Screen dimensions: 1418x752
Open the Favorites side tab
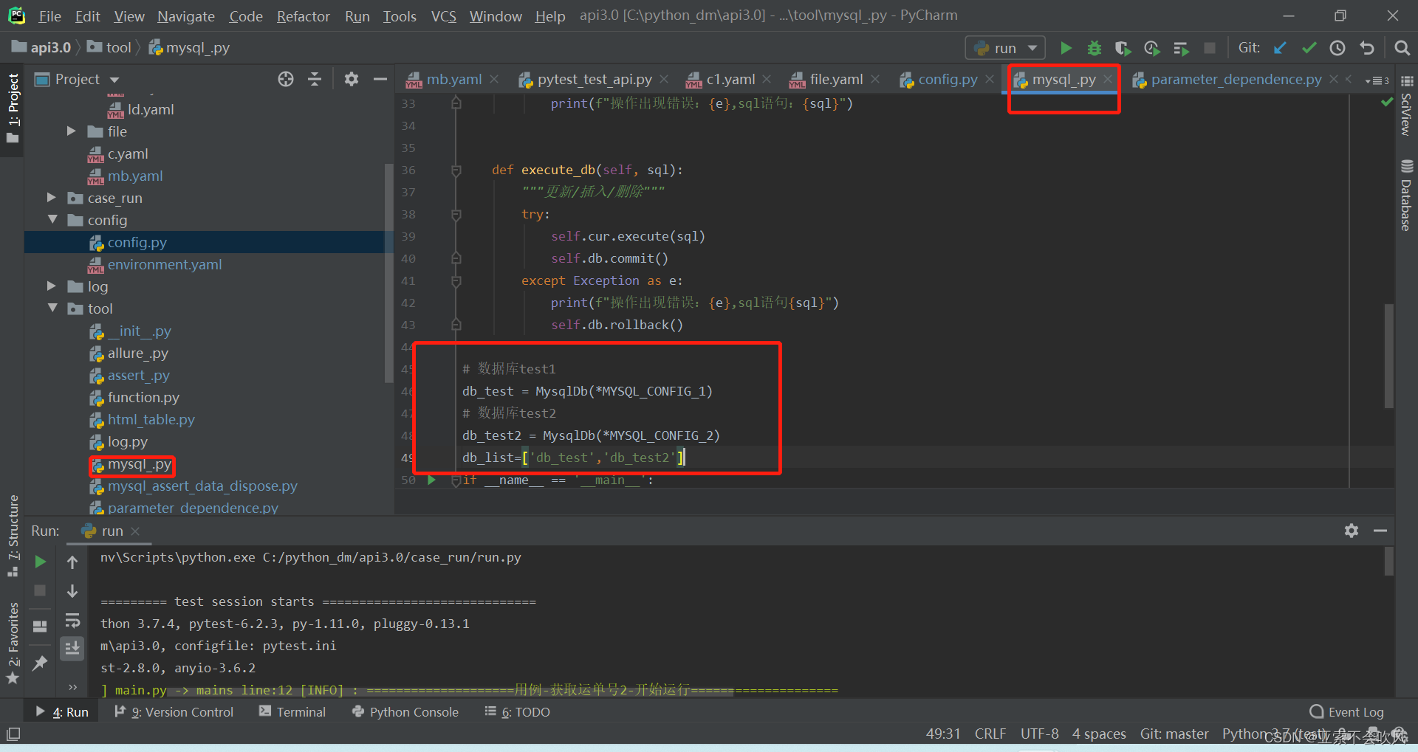tap(13, 642)
